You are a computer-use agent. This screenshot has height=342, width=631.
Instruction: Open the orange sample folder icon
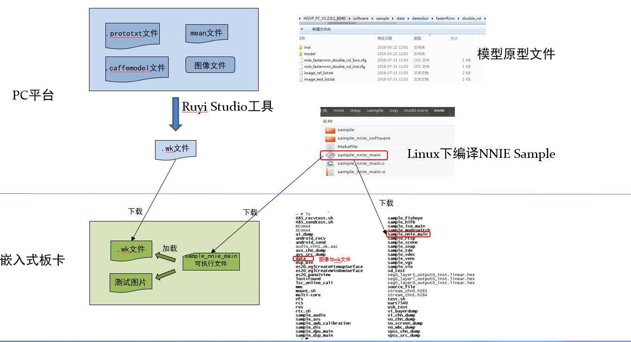pyautogui.click(x=330, y=130)
